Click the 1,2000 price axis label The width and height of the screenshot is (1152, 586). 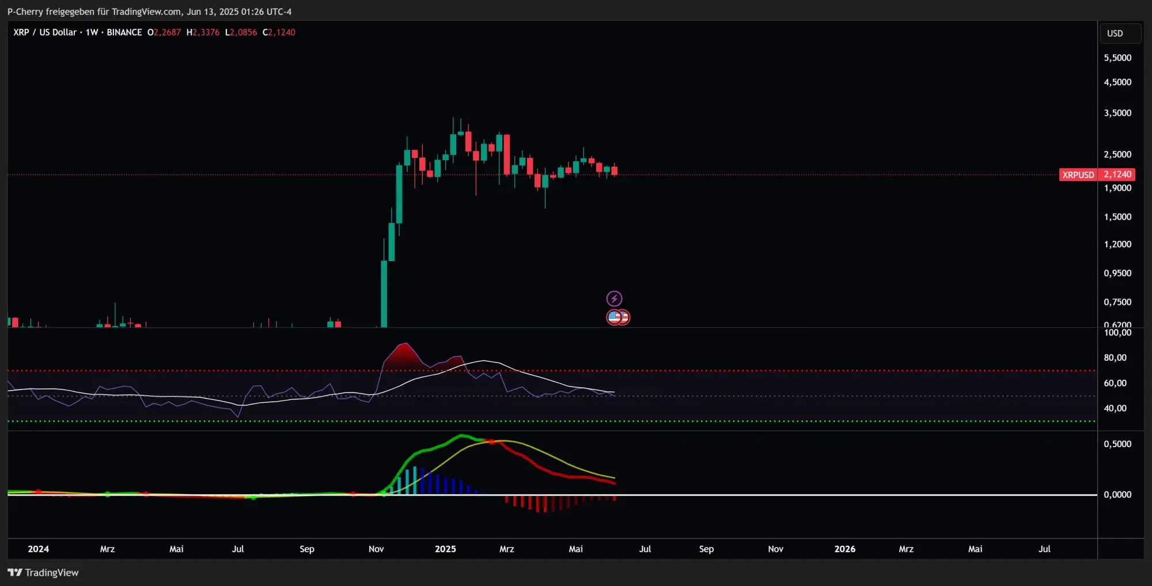1117,244
